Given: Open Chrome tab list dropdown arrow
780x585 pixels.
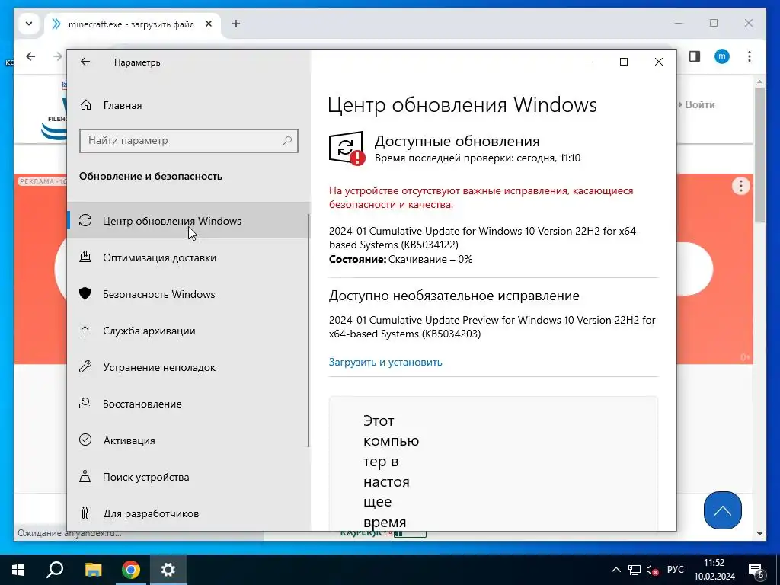Looking at the screenshot, I should click(x=29, y=24).
